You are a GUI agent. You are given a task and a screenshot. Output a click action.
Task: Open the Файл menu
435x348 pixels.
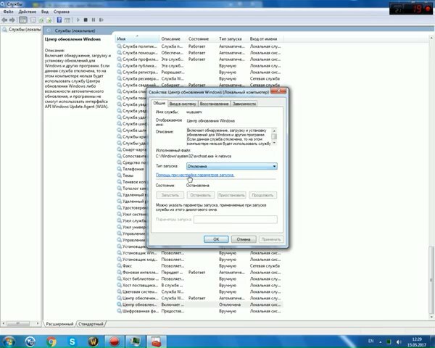pos(8,12)
